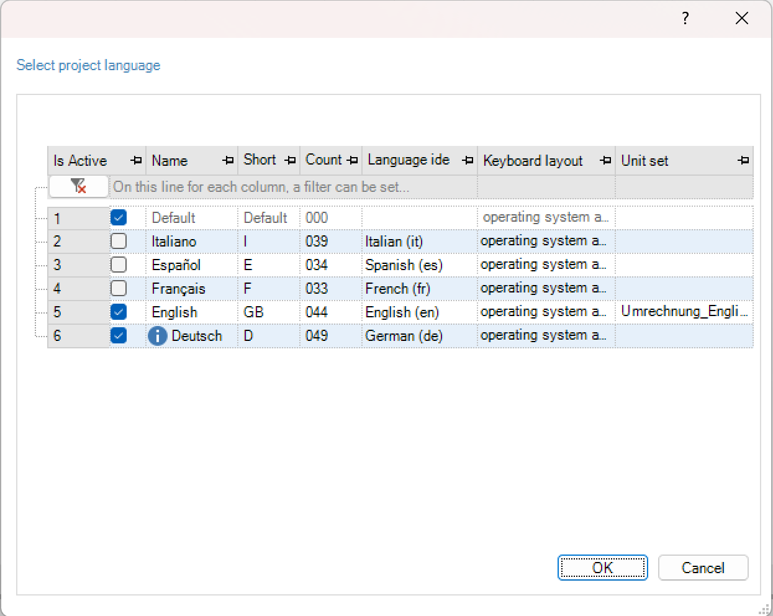Click the Cancel button

point(703,568)
